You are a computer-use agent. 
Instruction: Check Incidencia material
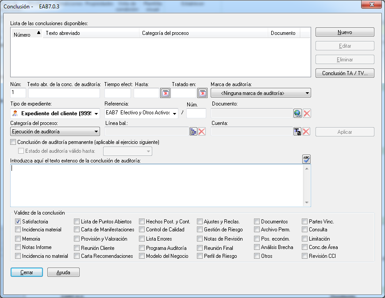click(18, 230)
